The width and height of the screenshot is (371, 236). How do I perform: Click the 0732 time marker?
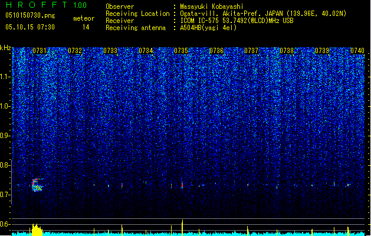click(x=75, y=51)
